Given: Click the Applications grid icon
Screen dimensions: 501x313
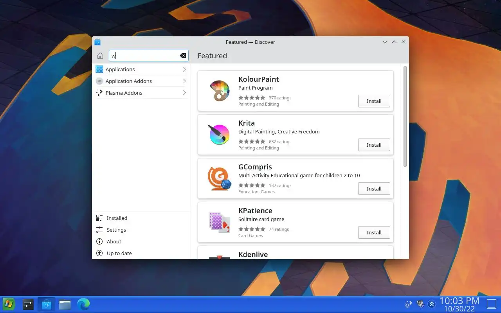Looking at the screenshot, I should [x=99, y=69].
